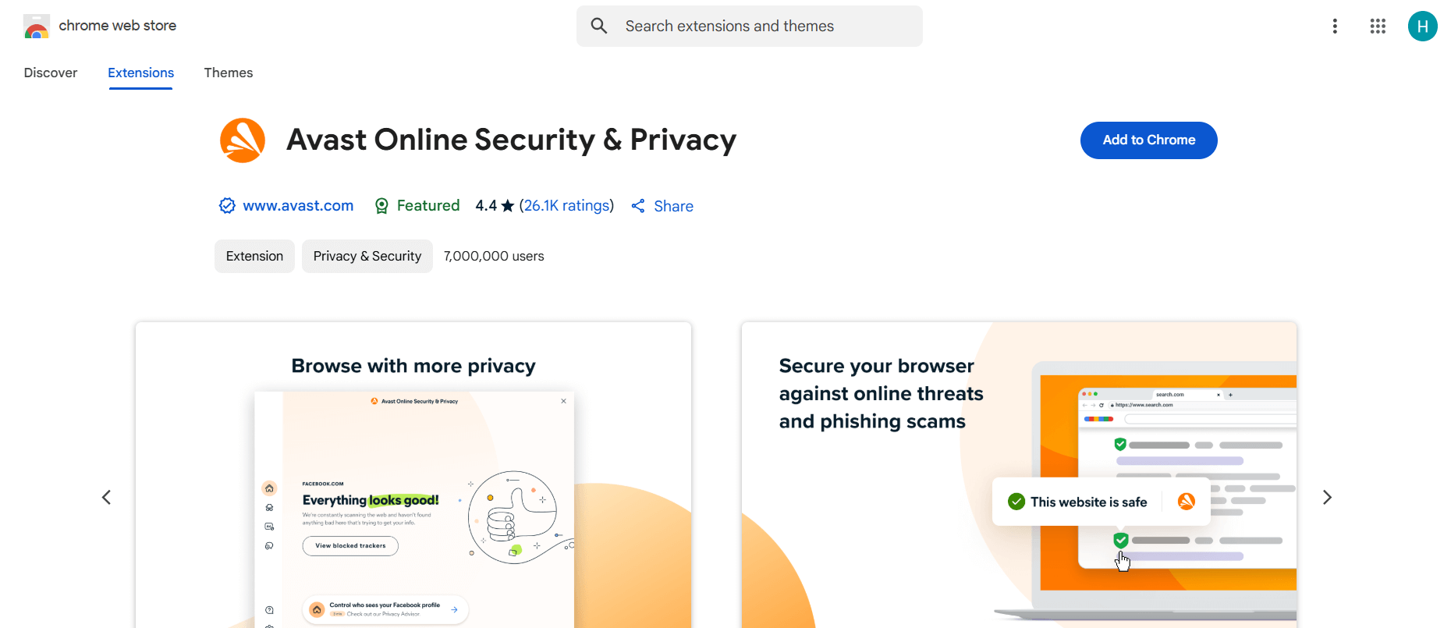Viewport: 1451px width, 628px height.
Task: Advance the screenshot carousel with the right arrow
Action: pyautogui.click(x=1327, y=497)
